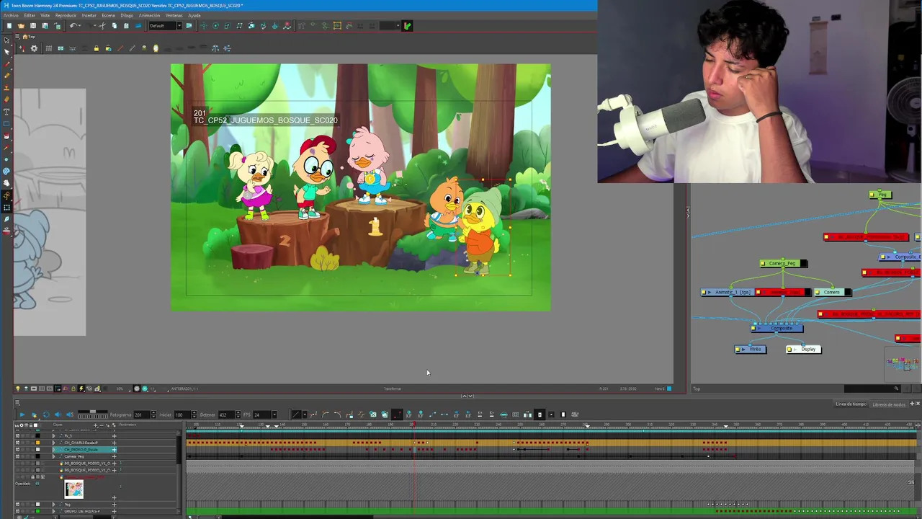This screenshot has height=519, width=922.
Task: Click the delete layer minus icon
Action: click(102, 425)
